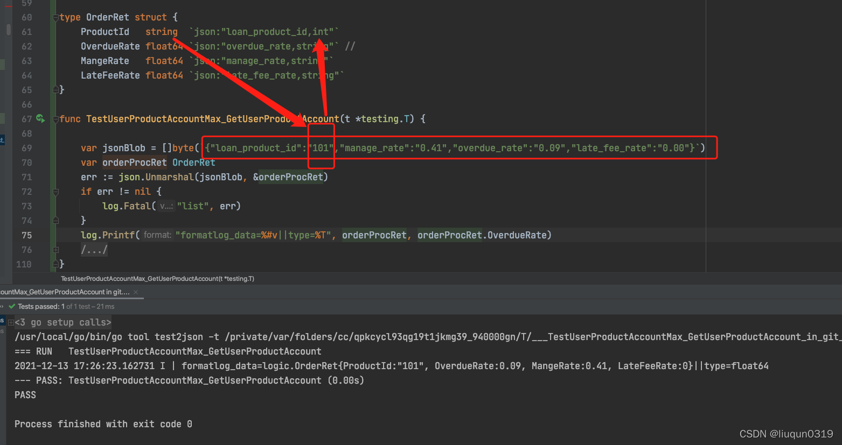Click the jsonBlob variable on line 69
The width and height of the screenshot is (842, 445).
[124, 148]
